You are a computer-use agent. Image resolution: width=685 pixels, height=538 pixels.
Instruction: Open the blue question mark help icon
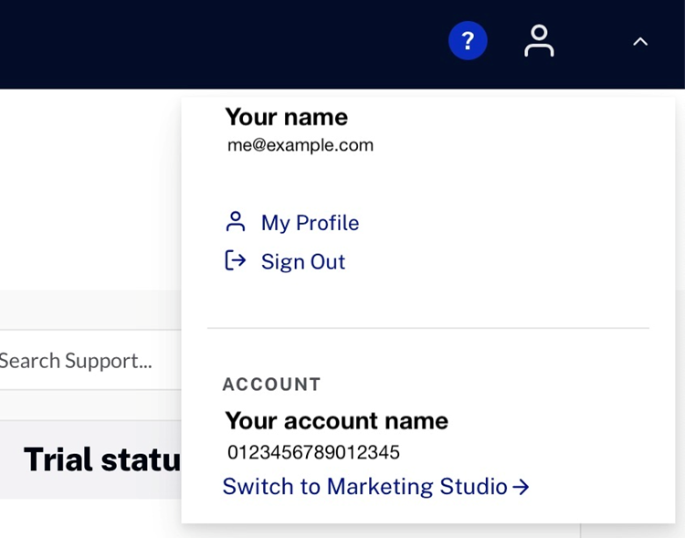(x=468, y=40)
